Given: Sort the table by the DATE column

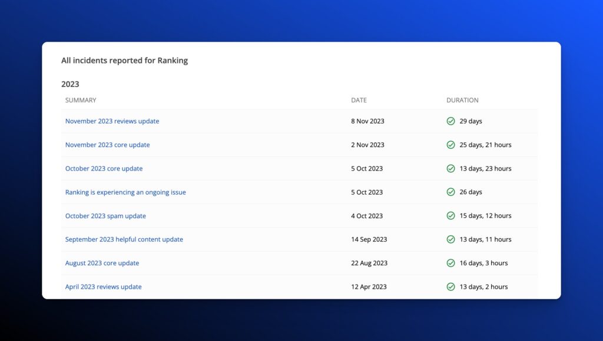Looking at the screenshot, I should [x=359, y=100].
